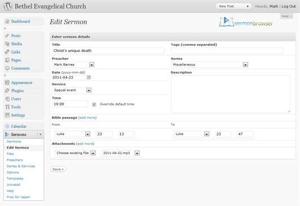Click the Appearance icon in sidebar
The image size is (300, 206).
pos(7,82)
